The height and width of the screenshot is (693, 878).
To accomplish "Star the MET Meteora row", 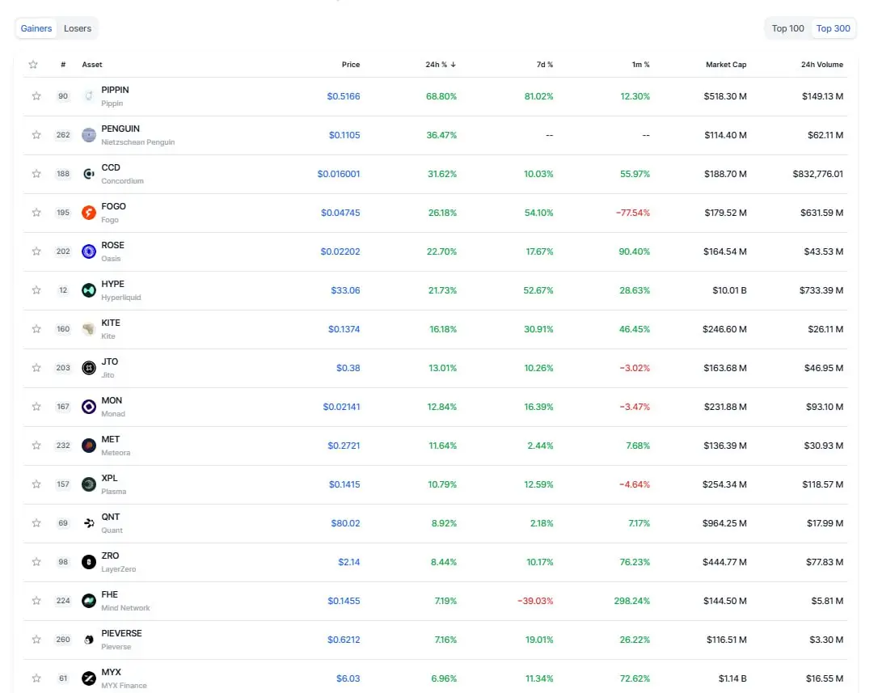I will pyautogui.click(x=36, y=446).
